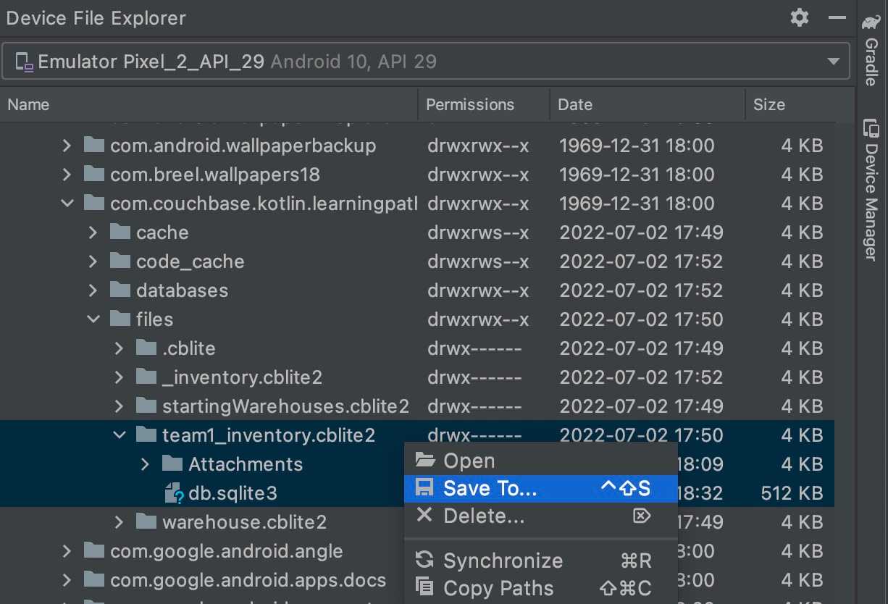Select the databases folder name
Viewport: 888px width, 604px height.
point(182,290)
